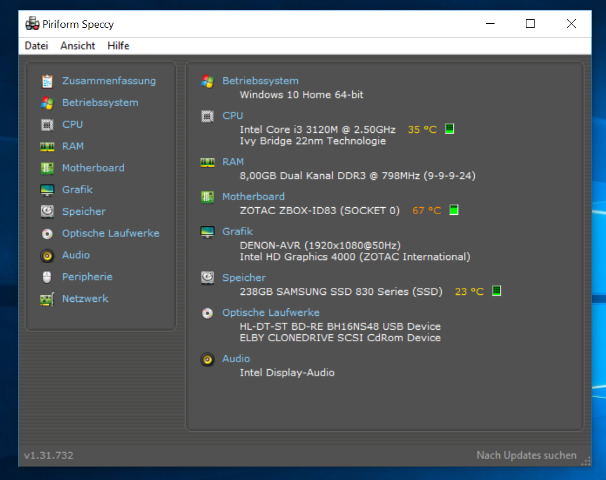Select Betriebssystem label in the sidebar
This screenshot has width=606, height=480.
pos(100,102)
